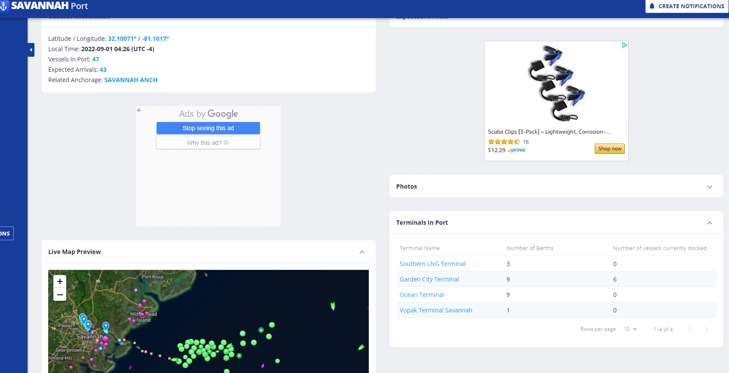Click the Photos heading text
The image size is (729, 373).
click(407, 186)
